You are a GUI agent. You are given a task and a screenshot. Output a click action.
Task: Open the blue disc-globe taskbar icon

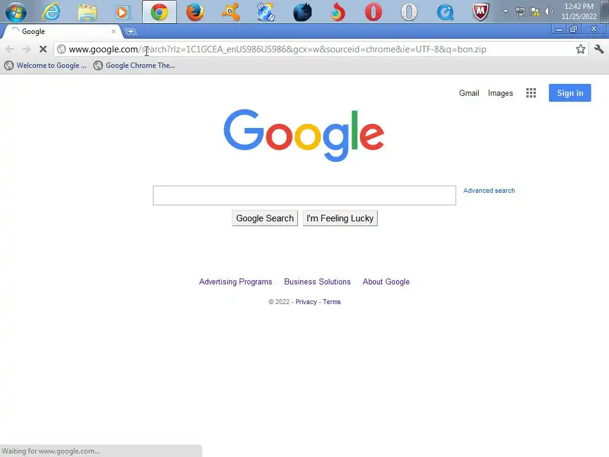[x=266, y=12]
